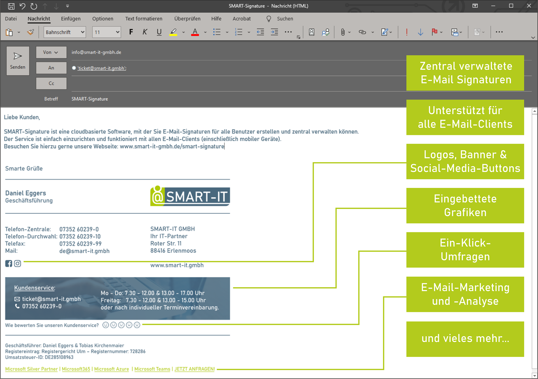Toggle underline formatting (U)

coord(159,32)
